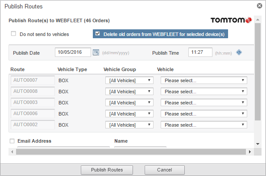
Task: Click the vertical scrollbar up arrow
Action: 258,20
